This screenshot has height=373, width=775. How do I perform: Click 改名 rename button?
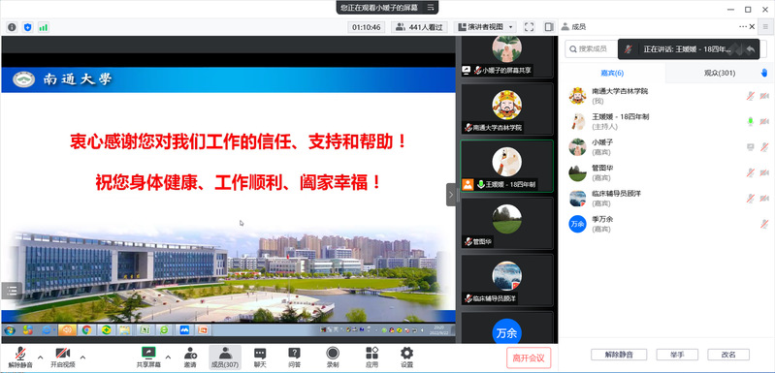tap(728, 355)
